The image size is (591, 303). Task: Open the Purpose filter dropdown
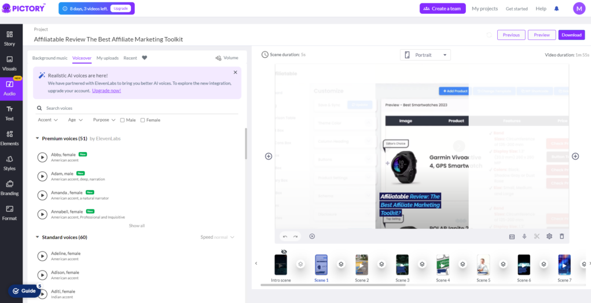click(104, 120)
